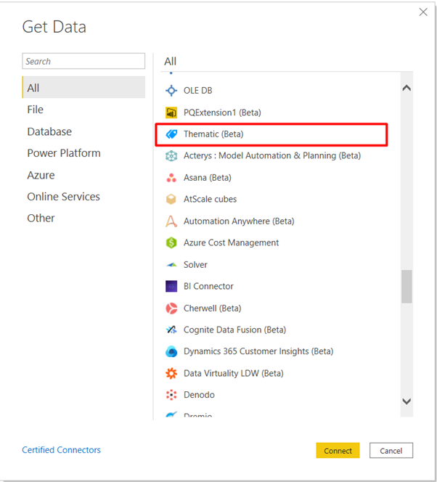Click the Data Virtuality LDW icon
437x482 pixels.
click(171, 373)
